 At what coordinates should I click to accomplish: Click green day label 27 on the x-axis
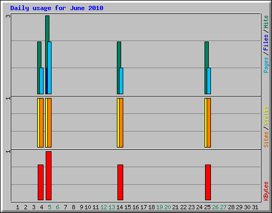(223, 207)
